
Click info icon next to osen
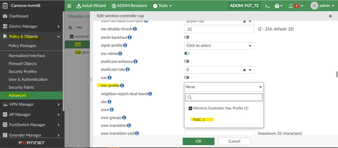(x=111, y=109)
